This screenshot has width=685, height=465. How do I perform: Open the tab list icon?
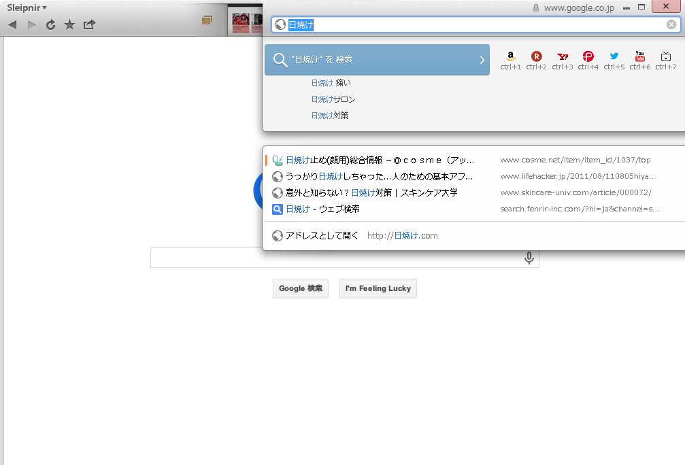coord(207,20)
